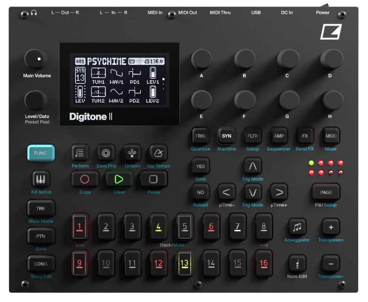This screenshot has width=368, height=302.
Task: Tap the Unison key
Action: pyautogui.click(x=132, y=153)
